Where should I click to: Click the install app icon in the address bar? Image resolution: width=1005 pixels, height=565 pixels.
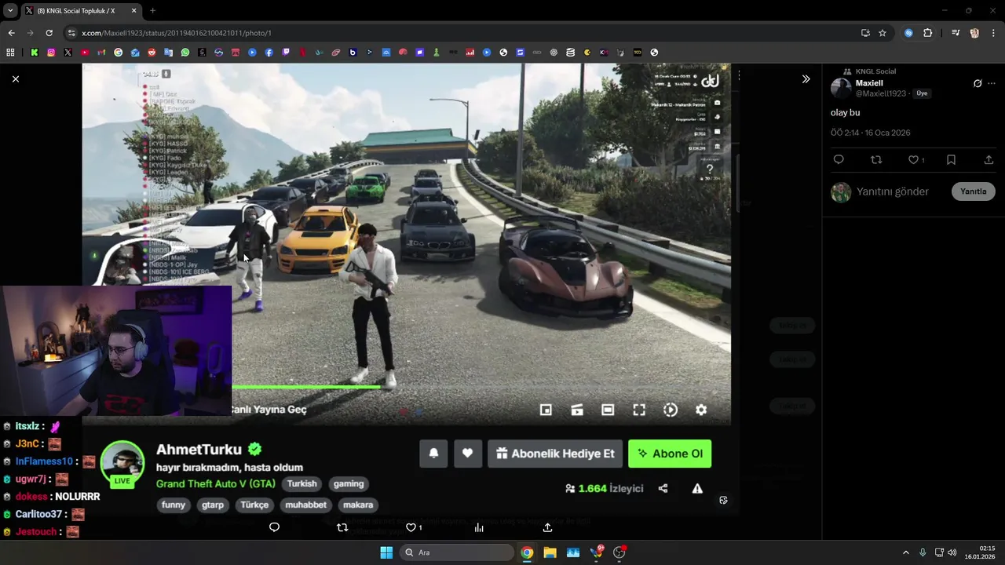pyautogui.click(x=865, y=33)
